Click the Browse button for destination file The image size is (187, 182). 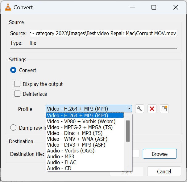[x=160, y=154]
